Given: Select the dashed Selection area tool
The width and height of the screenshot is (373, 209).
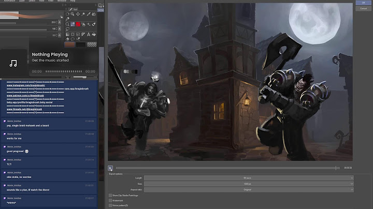Looking at the screenshot, I should pyautogui.click(x=73, y=35).
